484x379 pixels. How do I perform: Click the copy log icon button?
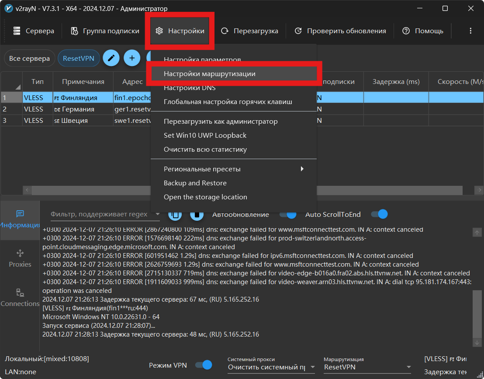[x=175, y=215]
